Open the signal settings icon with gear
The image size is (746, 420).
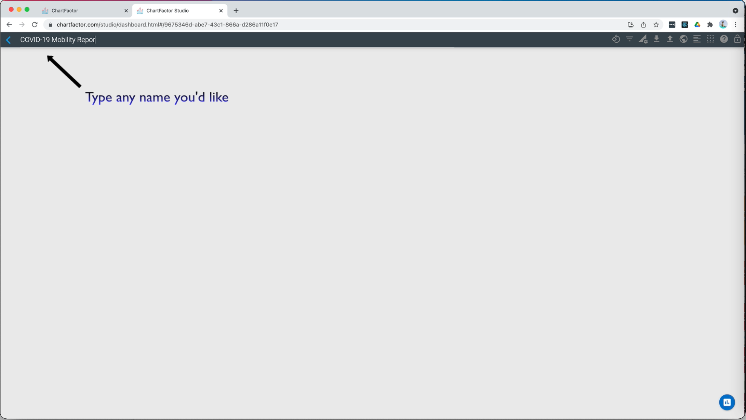[643, 39]
